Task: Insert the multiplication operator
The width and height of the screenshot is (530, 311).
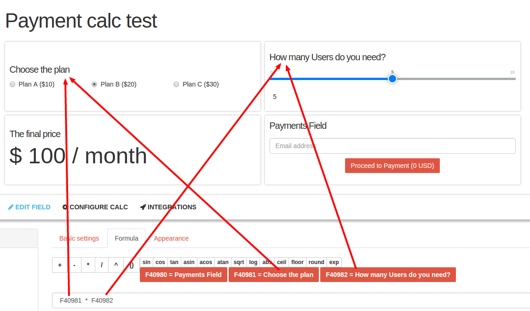Action: 88,265
